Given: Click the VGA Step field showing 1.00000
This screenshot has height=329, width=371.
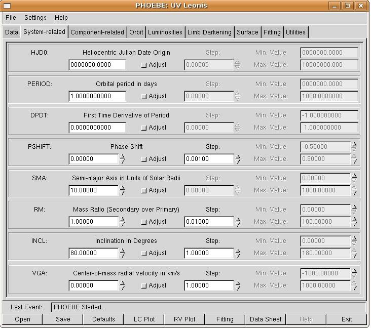Looking at the screenshot, I should tap(209, 285).
